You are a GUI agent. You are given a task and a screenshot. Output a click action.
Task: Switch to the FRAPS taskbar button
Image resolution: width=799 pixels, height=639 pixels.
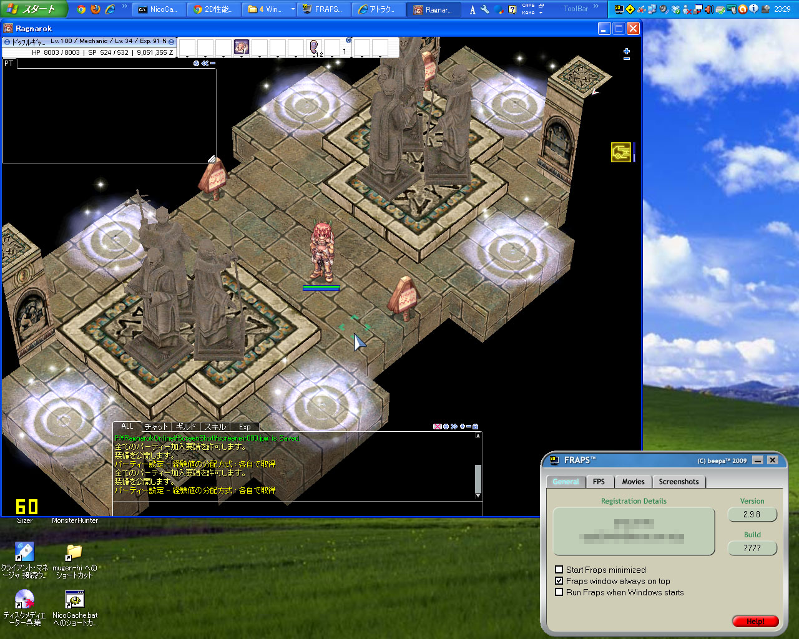pyautogui.click(x=323, y=9)
